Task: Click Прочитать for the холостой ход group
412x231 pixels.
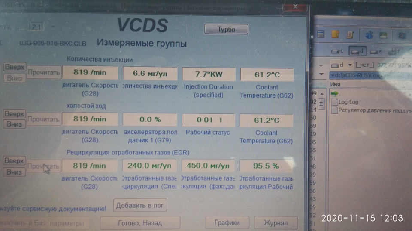Action: click(44, 119)
